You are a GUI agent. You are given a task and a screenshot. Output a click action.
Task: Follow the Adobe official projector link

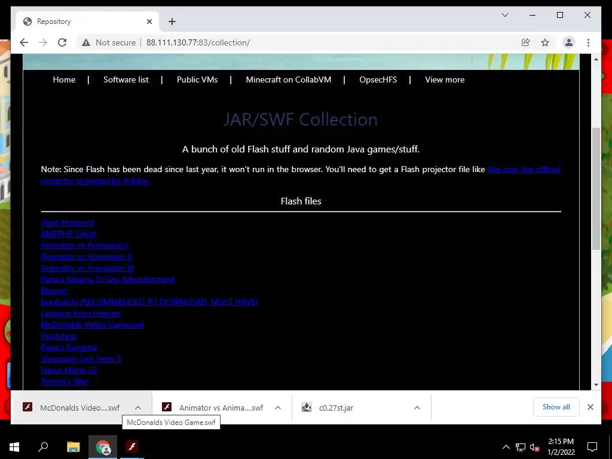pos(524,169)
